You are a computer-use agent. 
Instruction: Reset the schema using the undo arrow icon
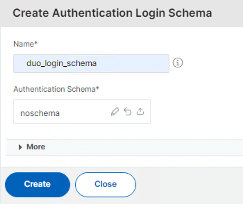128,112
